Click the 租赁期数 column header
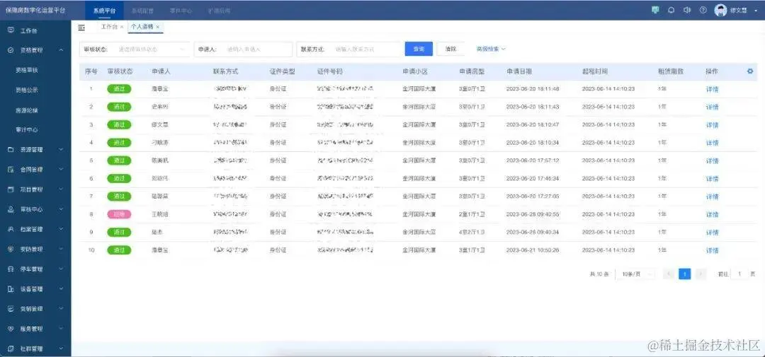The image size is (765, 357). pos(671,71)
